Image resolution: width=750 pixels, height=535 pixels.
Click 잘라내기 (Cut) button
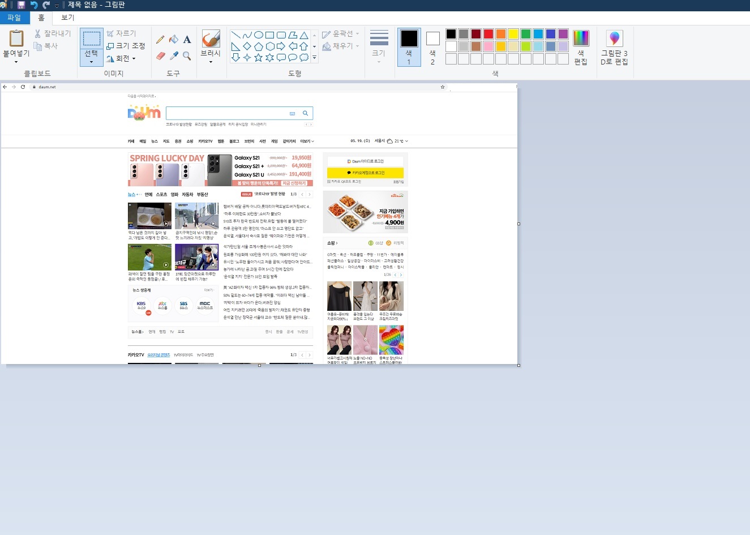click(x=53, y=33)
